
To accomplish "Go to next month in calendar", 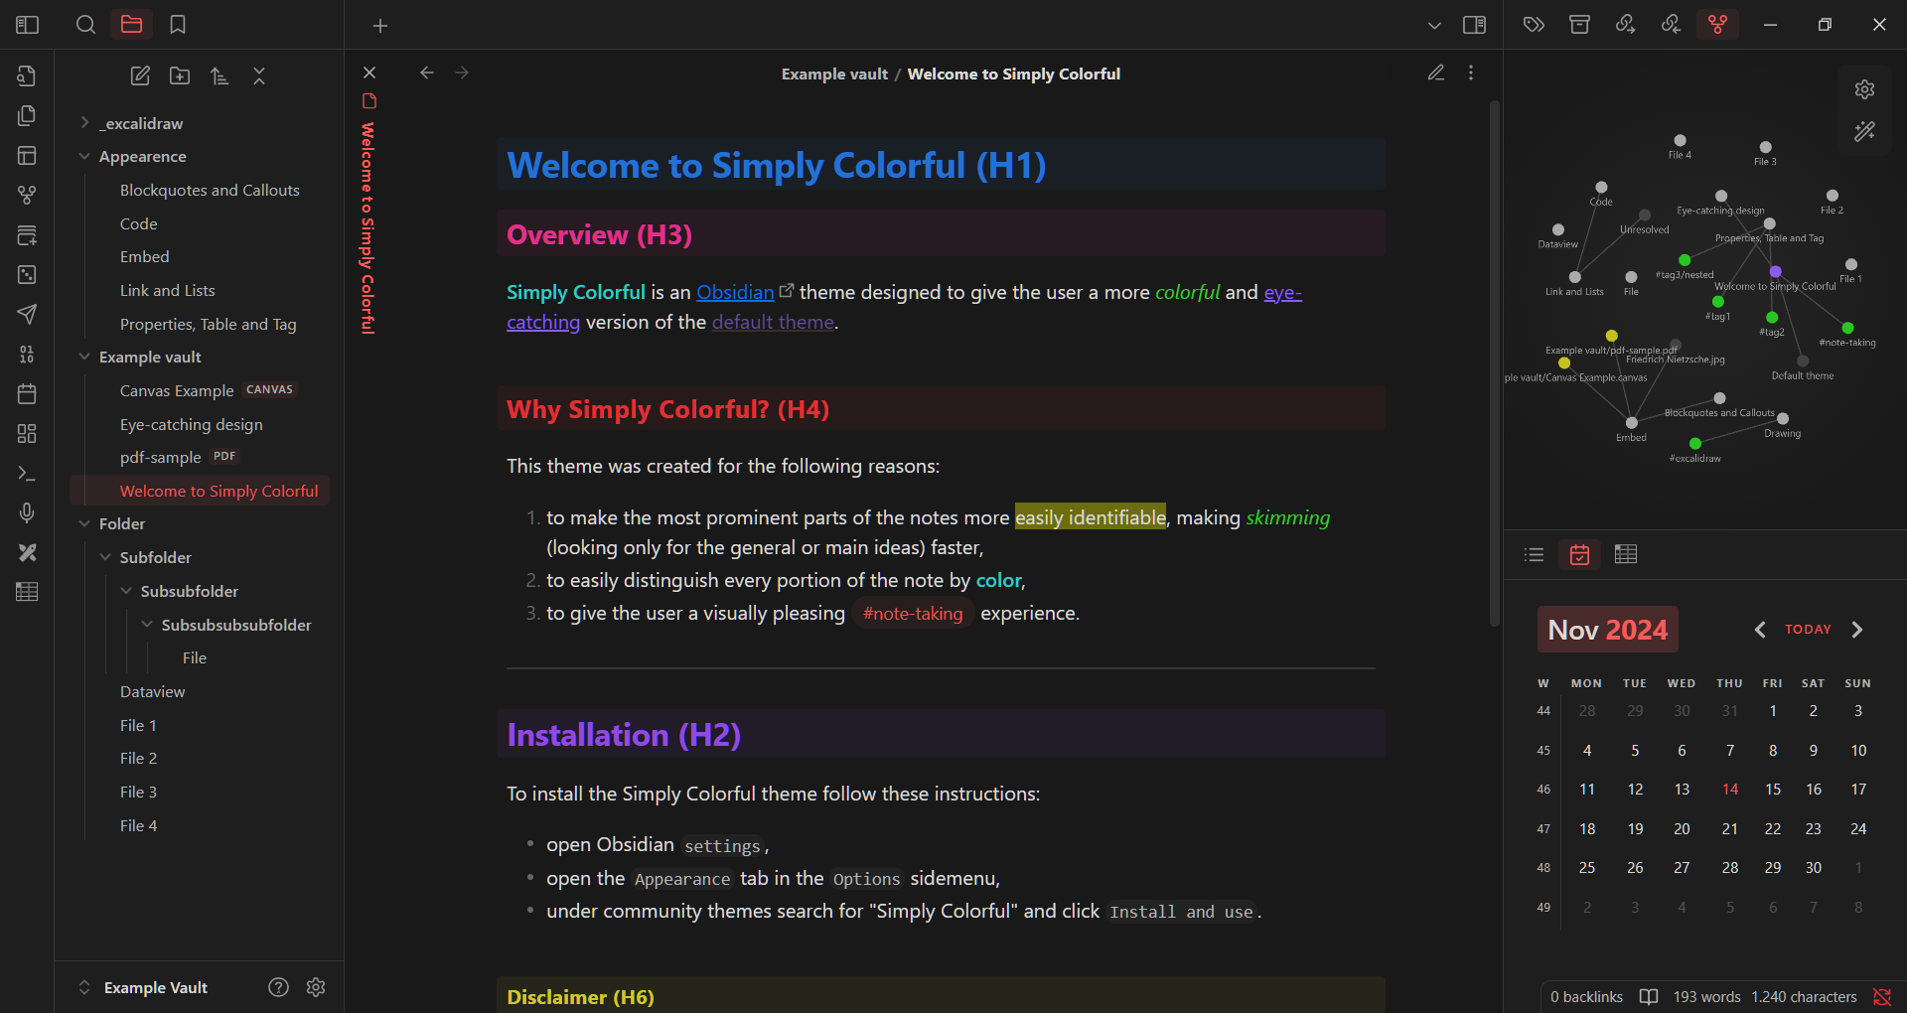I will (1857, 630).
